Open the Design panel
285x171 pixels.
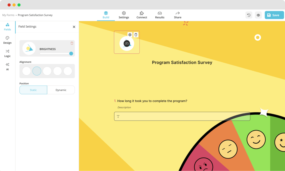tap(7, 40)
